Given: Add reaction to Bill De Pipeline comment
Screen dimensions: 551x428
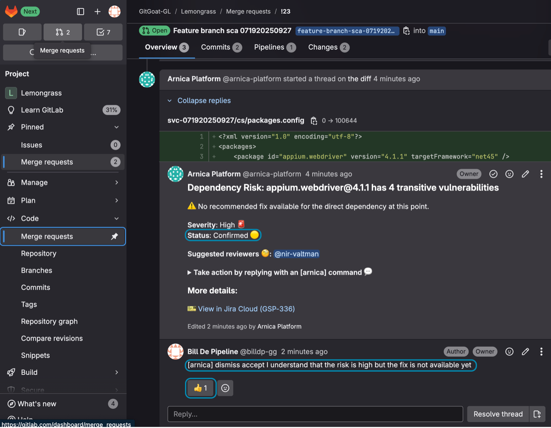Looking at the screenshot, I should pyautogui.click(x=509, y=351).
